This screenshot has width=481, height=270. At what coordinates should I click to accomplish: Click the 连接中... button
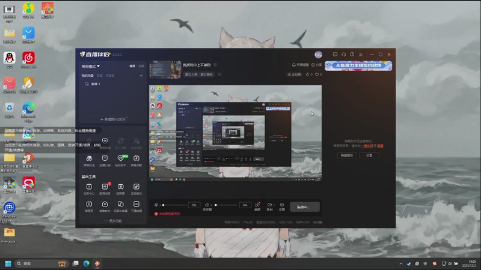305,207
